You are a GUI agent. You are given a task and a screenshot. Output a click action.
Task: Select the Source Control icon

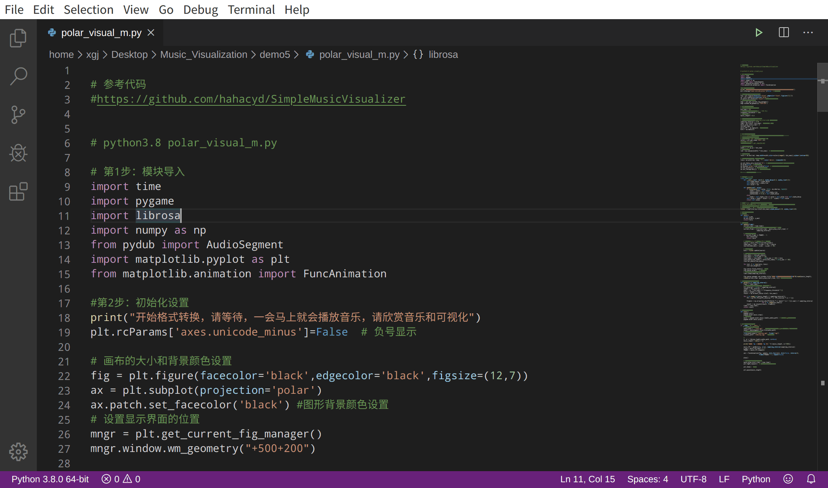pos(18,115)
